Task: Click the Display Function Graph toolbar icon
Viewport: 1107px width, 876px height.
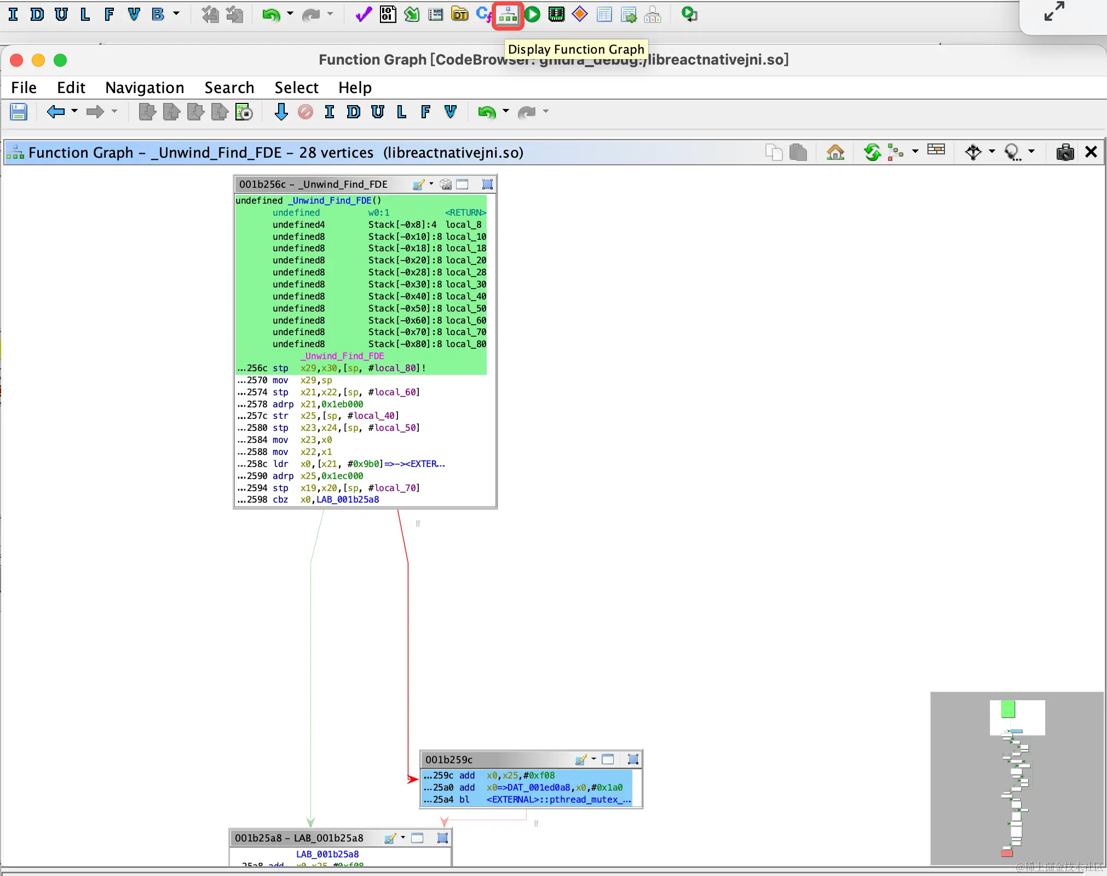Action: [x=508, y=15]
